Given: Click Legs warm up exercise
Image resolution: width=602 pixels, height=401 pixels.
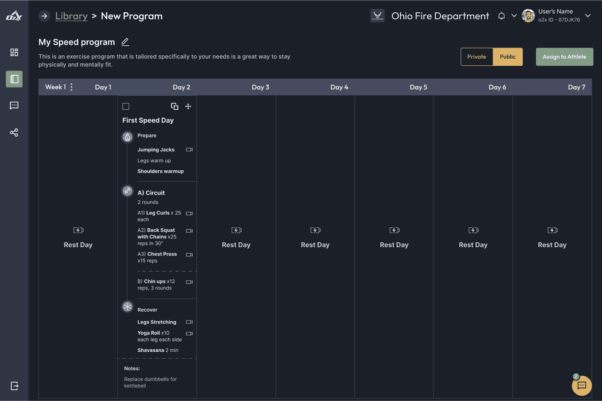Looking at the screenshot, I should point(154,161).
